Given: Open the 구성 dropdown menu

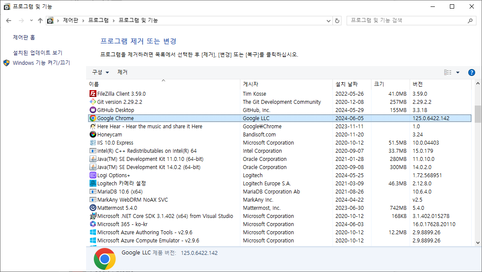Looking at the screenshot, I should coord(101,73).
